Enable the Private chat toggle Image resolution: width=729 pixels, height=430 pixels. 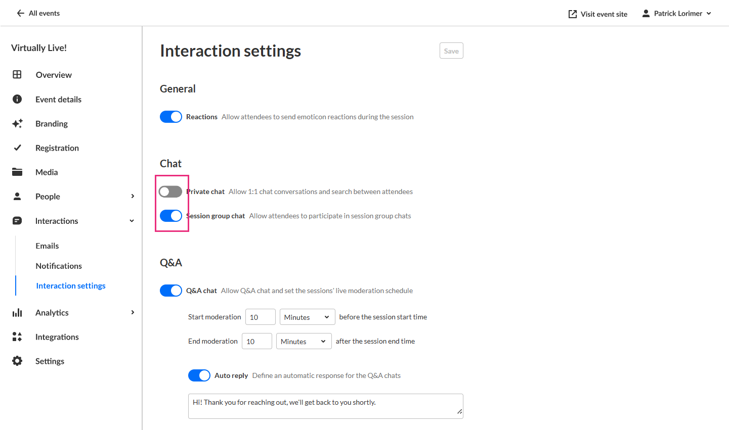pyautogui.click(x=170, y=192)
